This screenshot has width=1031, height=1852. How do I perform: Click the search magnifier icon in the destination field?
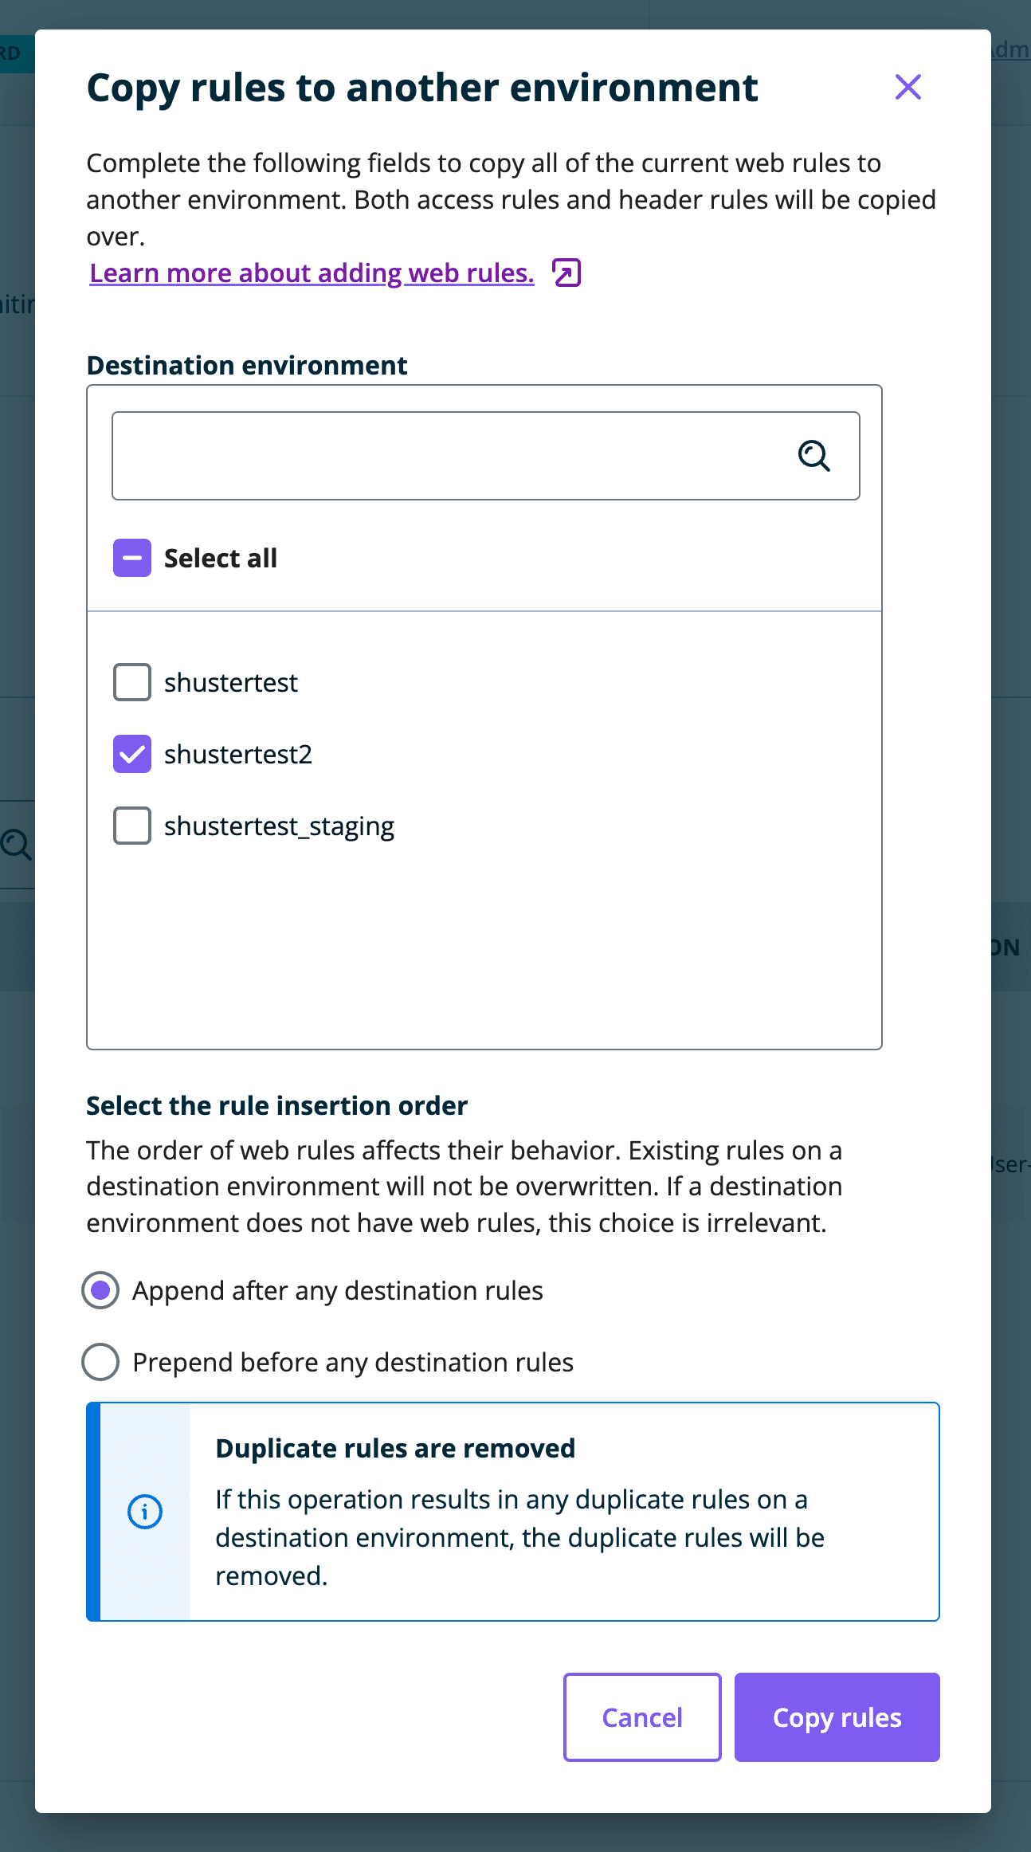tap(813, 456)
